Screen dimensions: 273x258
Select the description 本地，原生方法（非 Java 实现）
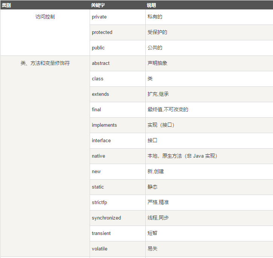[x=183, y=156]
